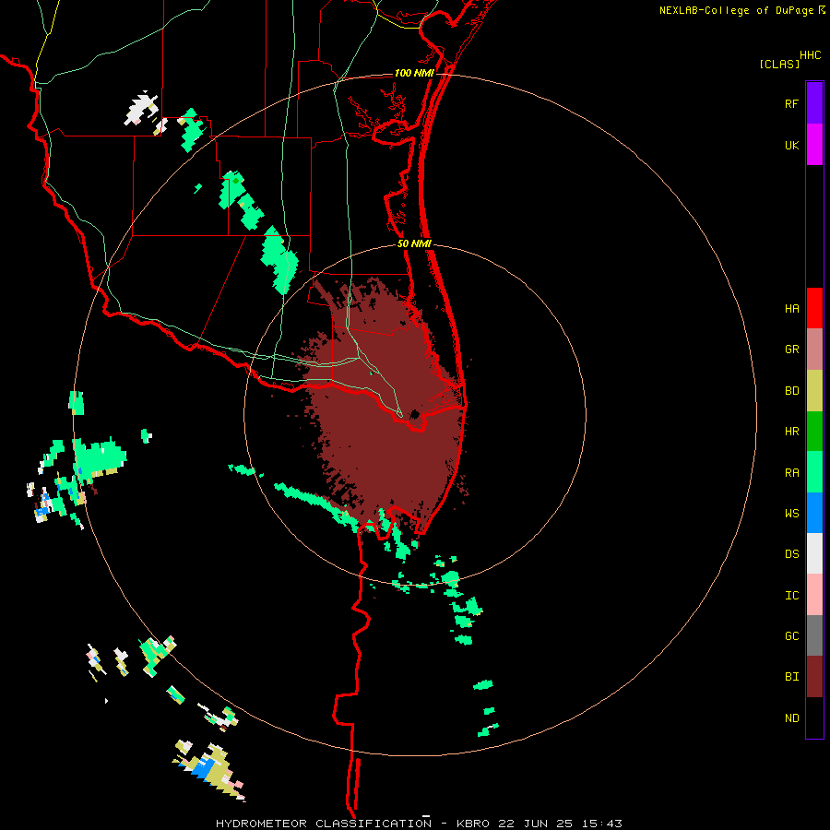Click the RF legend label

tap(791, 103)
